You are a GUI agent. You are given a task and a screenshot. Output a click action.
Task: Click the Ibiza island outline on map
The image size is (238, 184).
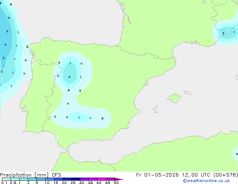pyautogui.click(x=155, y=108)
